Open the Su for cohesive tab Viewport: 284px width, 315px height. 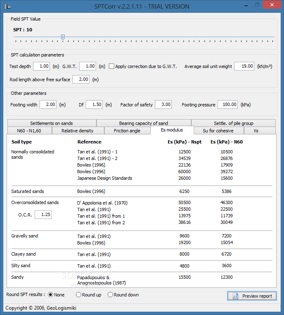pos(218,131)
